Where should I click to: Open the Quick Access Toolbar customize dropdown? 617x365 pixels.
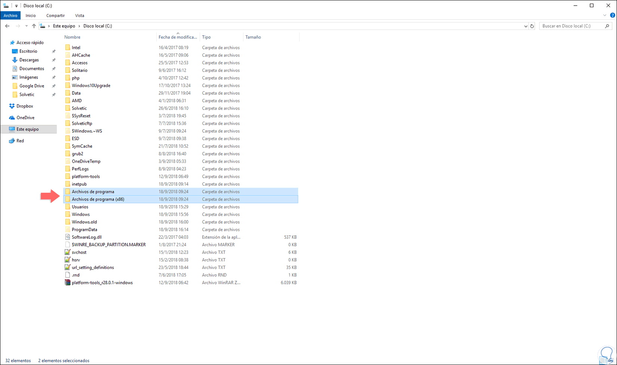(16, 6)
